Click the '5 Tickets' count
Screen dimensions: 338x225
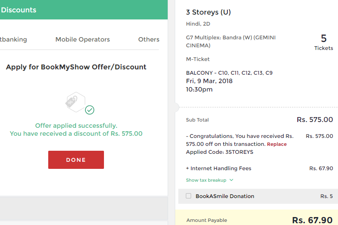323,42
